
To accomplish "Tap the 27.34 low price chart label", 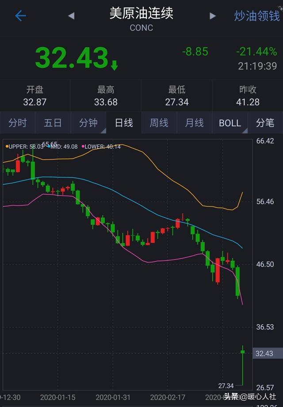I will [x=226, y=386].
